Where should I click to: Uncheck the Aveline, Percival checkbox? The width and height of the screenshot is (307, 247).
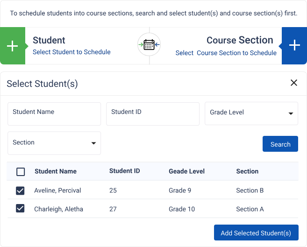point(20,191)
